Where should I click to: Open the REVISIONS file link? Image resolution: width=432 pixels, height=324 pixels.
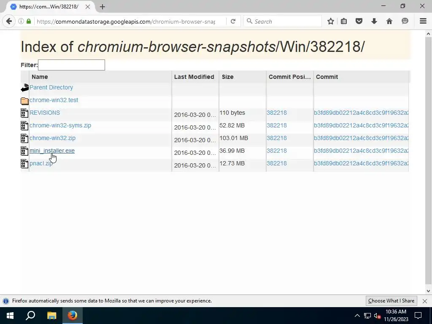(x=45, y=113)
